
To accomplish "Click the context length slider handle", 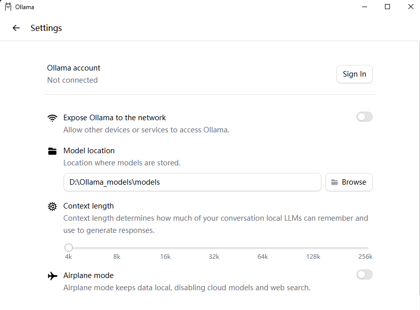I will click(69, 248).
